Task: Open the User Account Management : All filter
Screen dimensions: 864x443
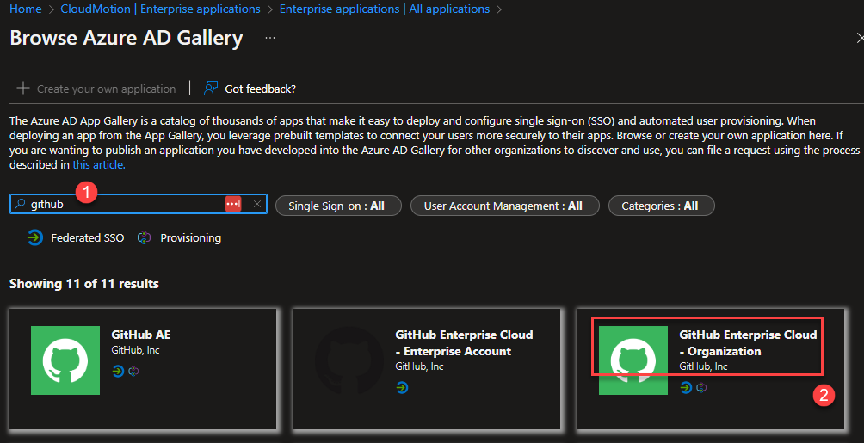Action: [x=505, y=206]
